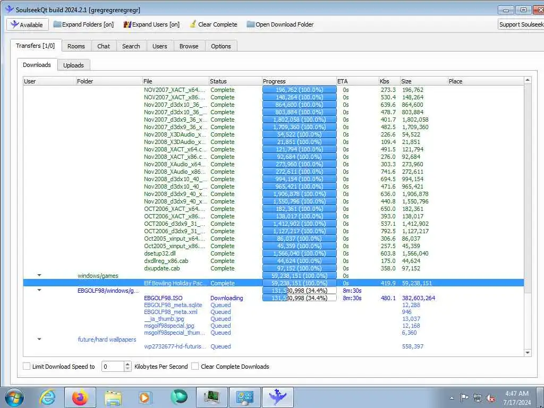The width and height of the screenshot is (544, 408).
Task: Sort by the Folder column header
Action: coord(109,81)
